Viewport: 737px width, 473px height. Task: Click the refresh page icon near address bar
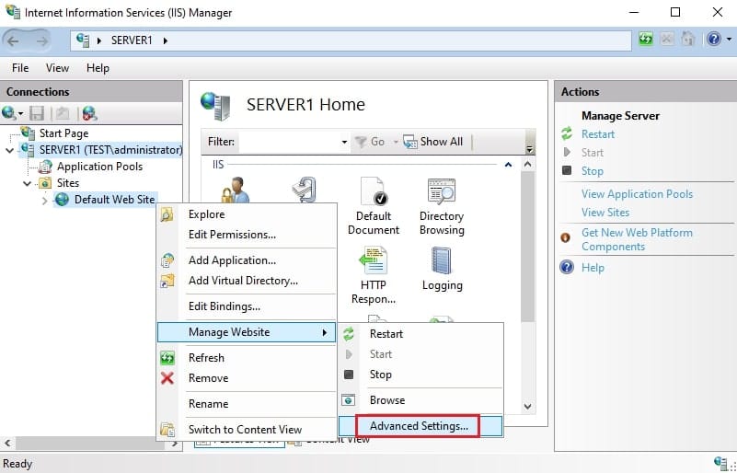click(646, 39)
